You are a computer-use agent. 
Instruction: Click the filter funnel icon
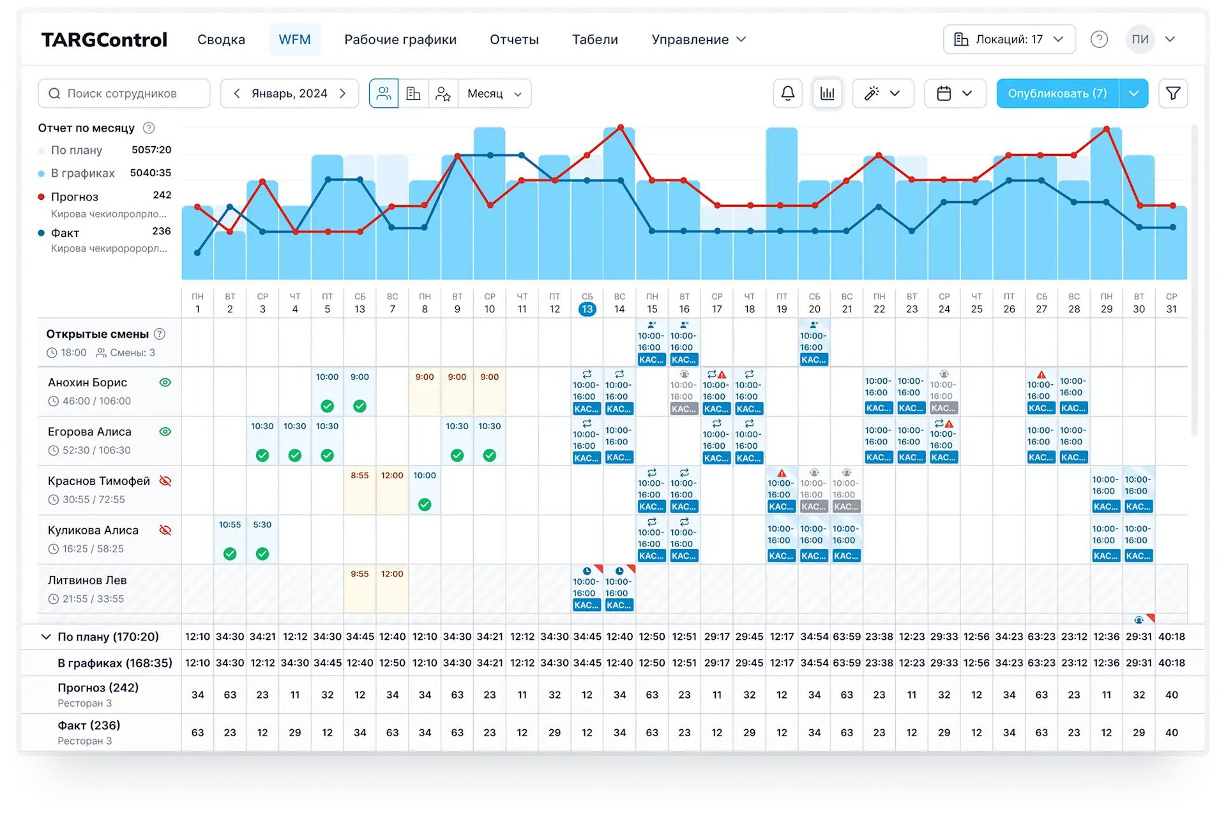tap(1173, 93)
